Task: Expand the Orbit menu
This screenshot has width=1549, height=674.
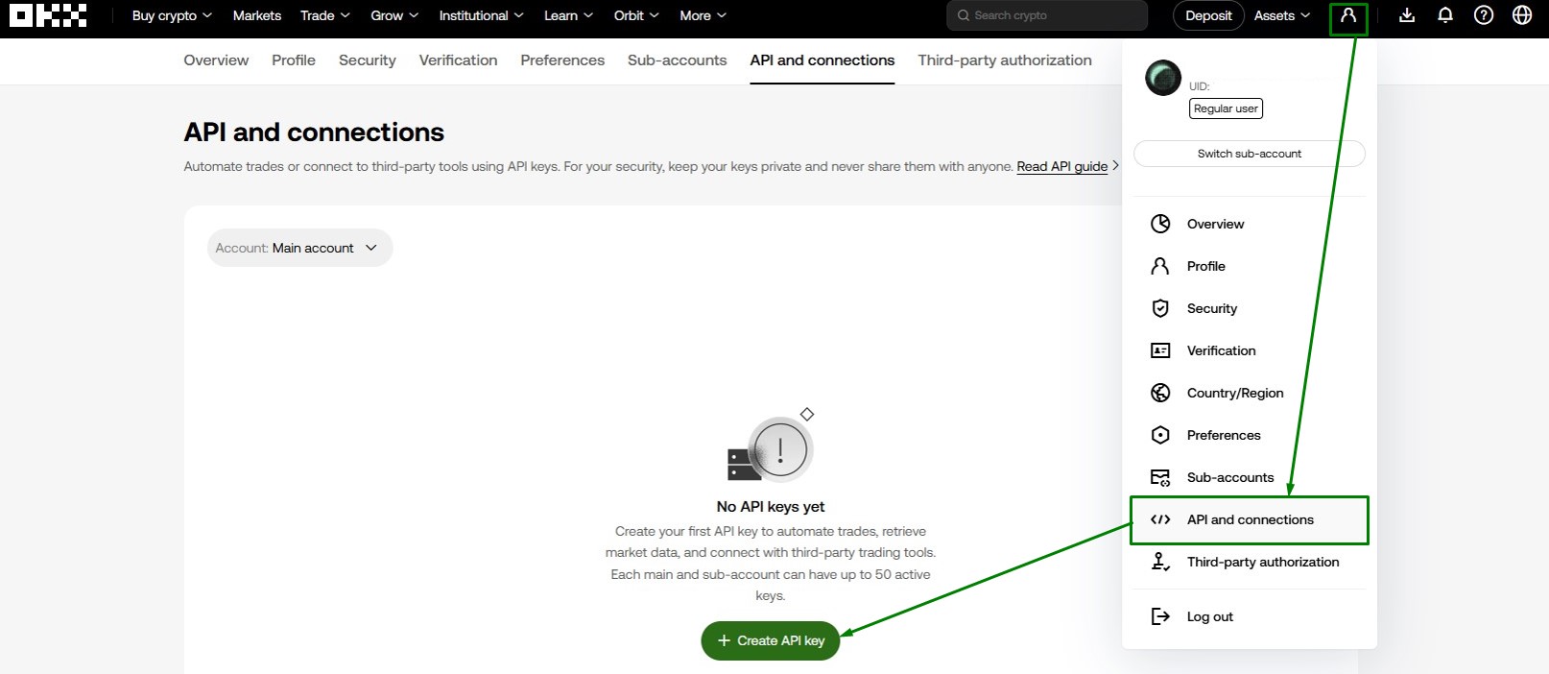Action: (636, 15)
